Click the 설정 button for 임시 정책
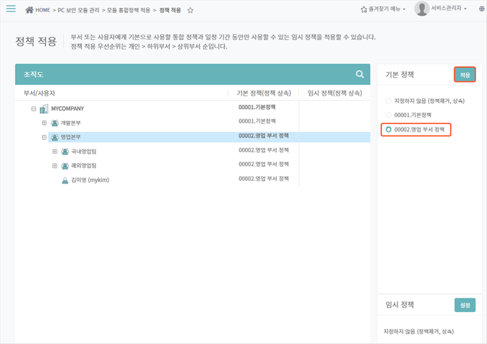The width and height of the screenshot is (487, 344). [465, 305]
